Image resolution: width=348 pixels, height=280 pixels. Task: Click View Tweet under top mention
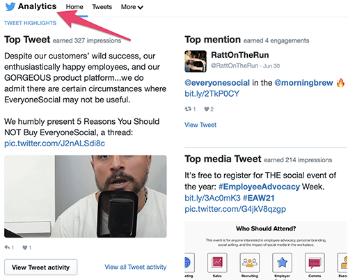coord(200,125)
